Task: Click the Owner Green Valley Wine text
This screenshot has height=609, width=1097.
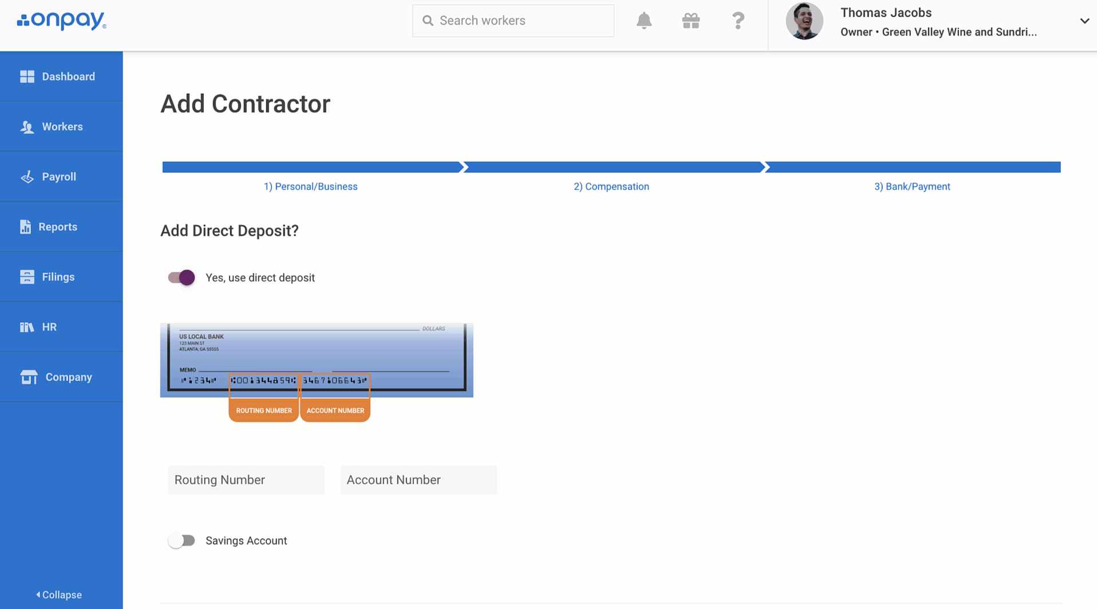Action: pos(938,32)
